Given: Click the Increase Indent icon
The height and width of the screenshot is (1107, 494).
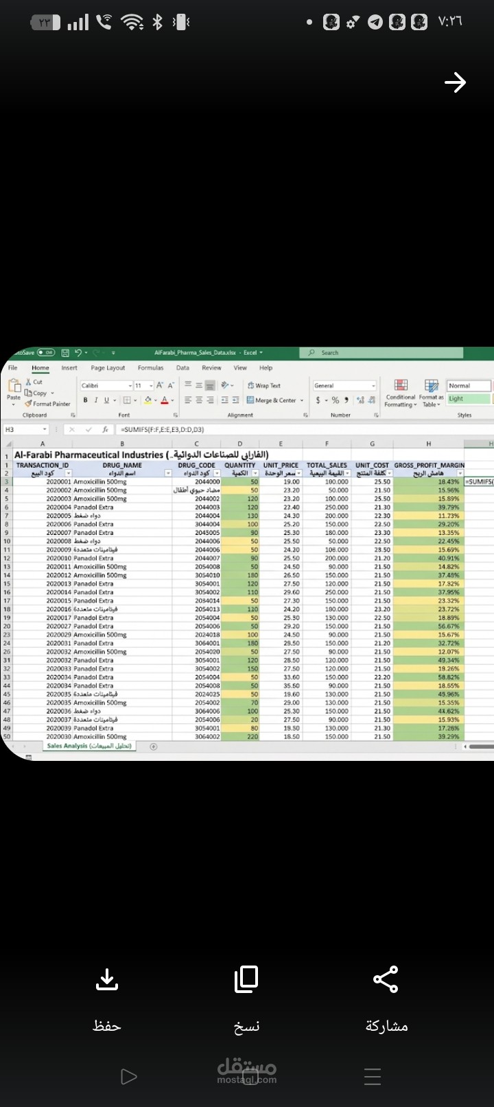Looking at the screenshot, I should [235, 400].
